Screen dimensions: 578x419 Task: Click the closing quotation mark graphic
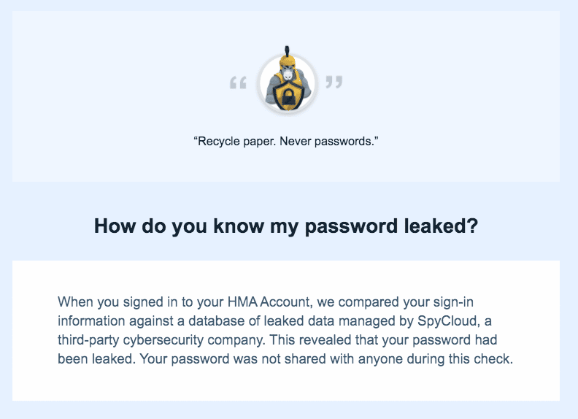(334, 82)
